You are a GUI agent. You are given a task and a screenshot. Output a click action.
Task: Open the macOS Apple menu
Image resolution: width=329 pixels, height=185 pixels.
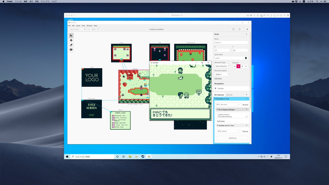coord(4,1)
